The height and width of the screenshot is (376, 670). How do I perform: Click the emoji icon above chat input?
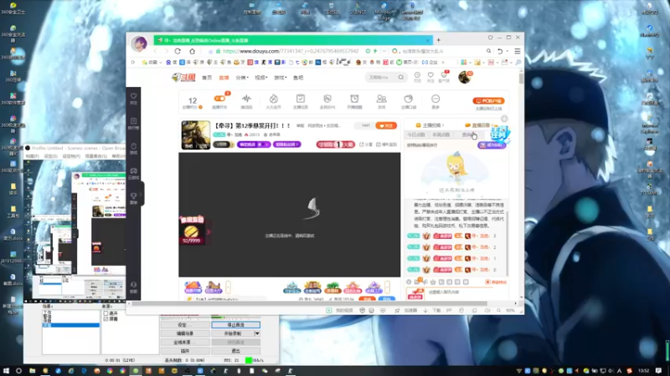[x=409, y=282]
